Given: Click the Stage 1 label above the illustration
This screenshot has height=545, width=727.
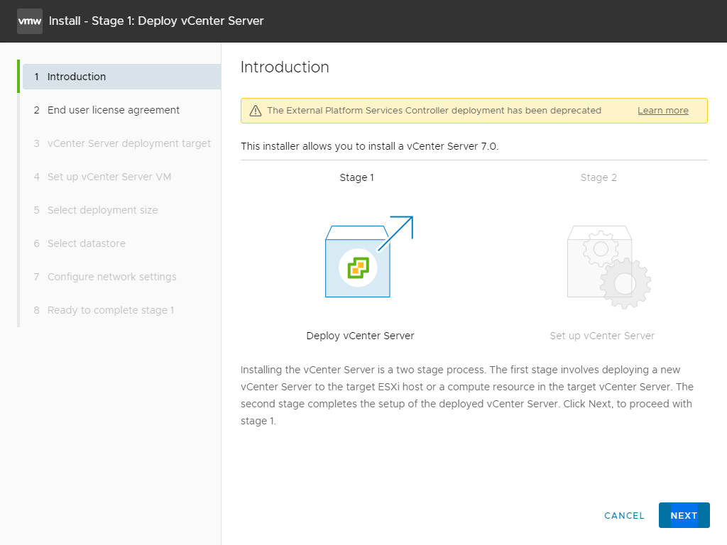Looking at the screenshot, I should coord(356,177).
